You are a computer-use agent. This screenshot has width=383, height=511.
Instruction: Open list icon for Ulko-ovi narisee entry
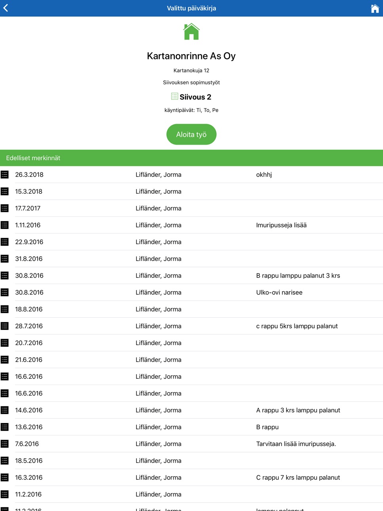pos(5,292)
